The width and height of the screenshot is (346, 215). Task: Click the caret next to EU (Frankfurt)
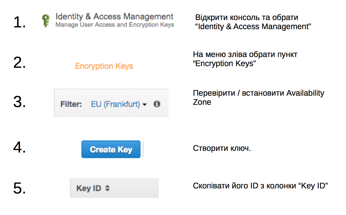pyautogui.click(x=145, y=104)
